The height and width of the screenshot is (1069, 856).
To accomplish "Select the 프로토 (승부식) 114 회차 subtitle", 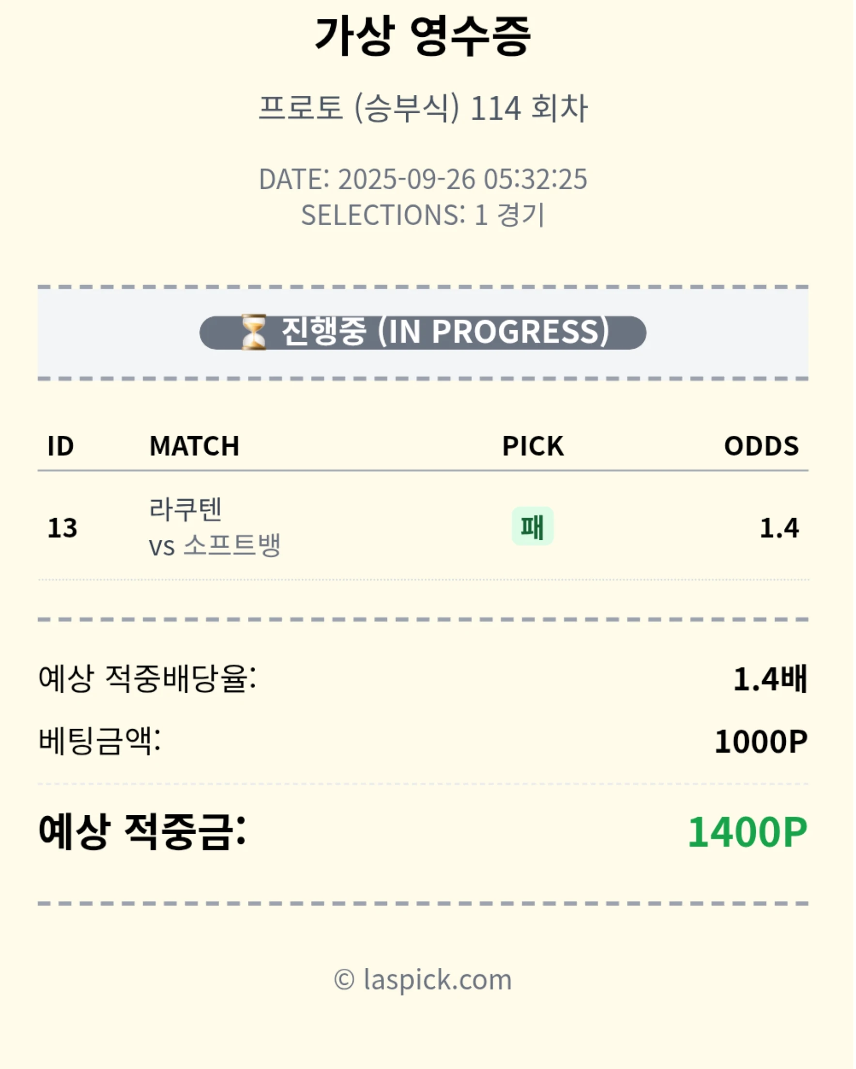I will 423,108.
